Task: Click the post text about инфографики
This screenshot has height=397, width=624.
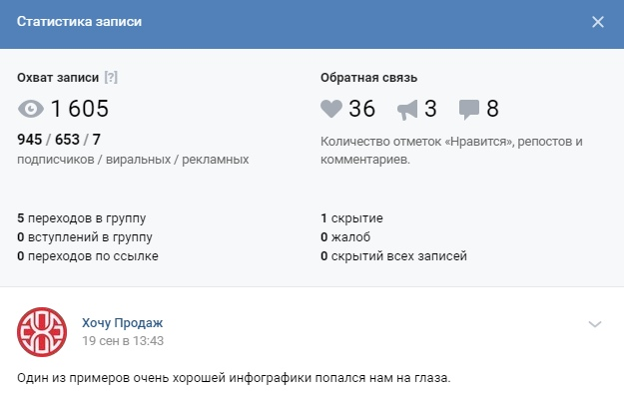Action: pyautogui.click(x=234, y=377)
